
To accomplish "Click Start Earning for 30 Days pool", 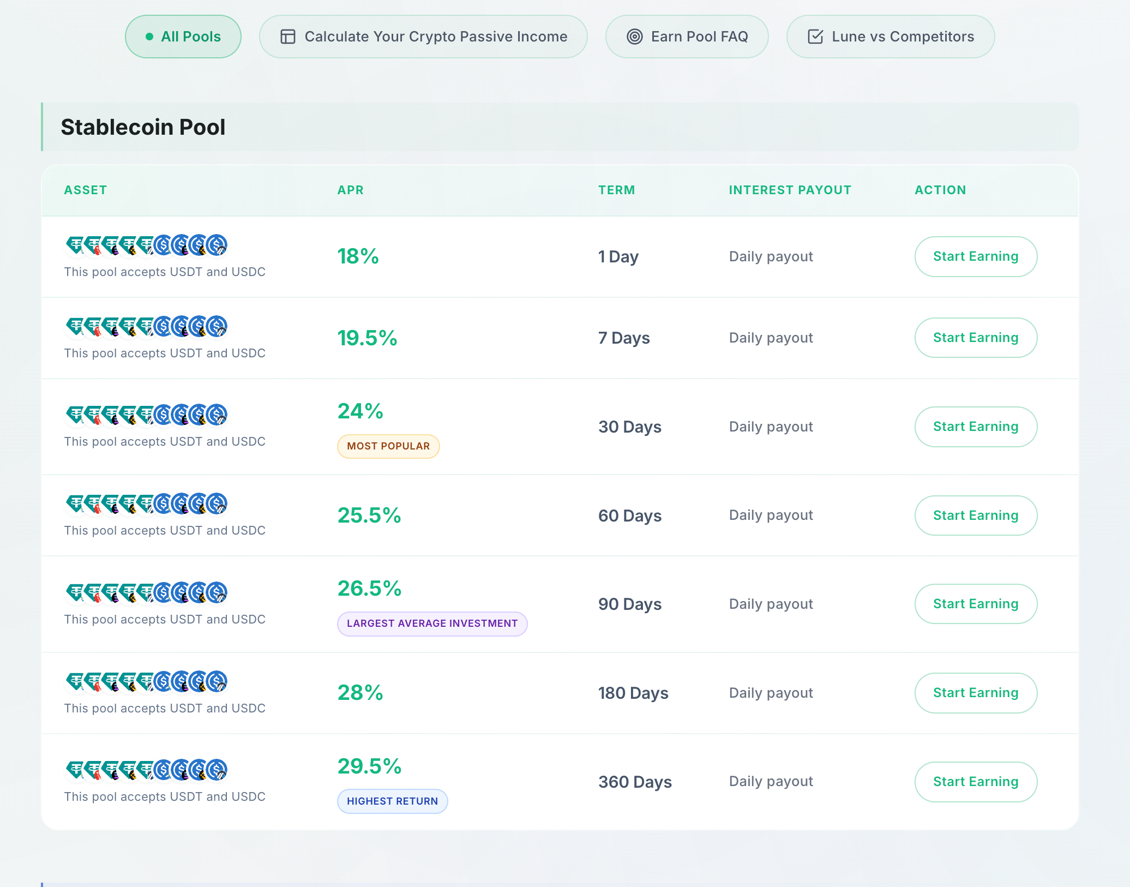I will point(976,427).
